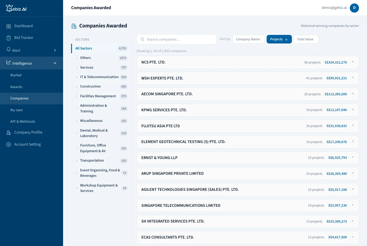Sort companies by Total Value
Viewport: 367px width, 246px height.
[x=306, y=39]
